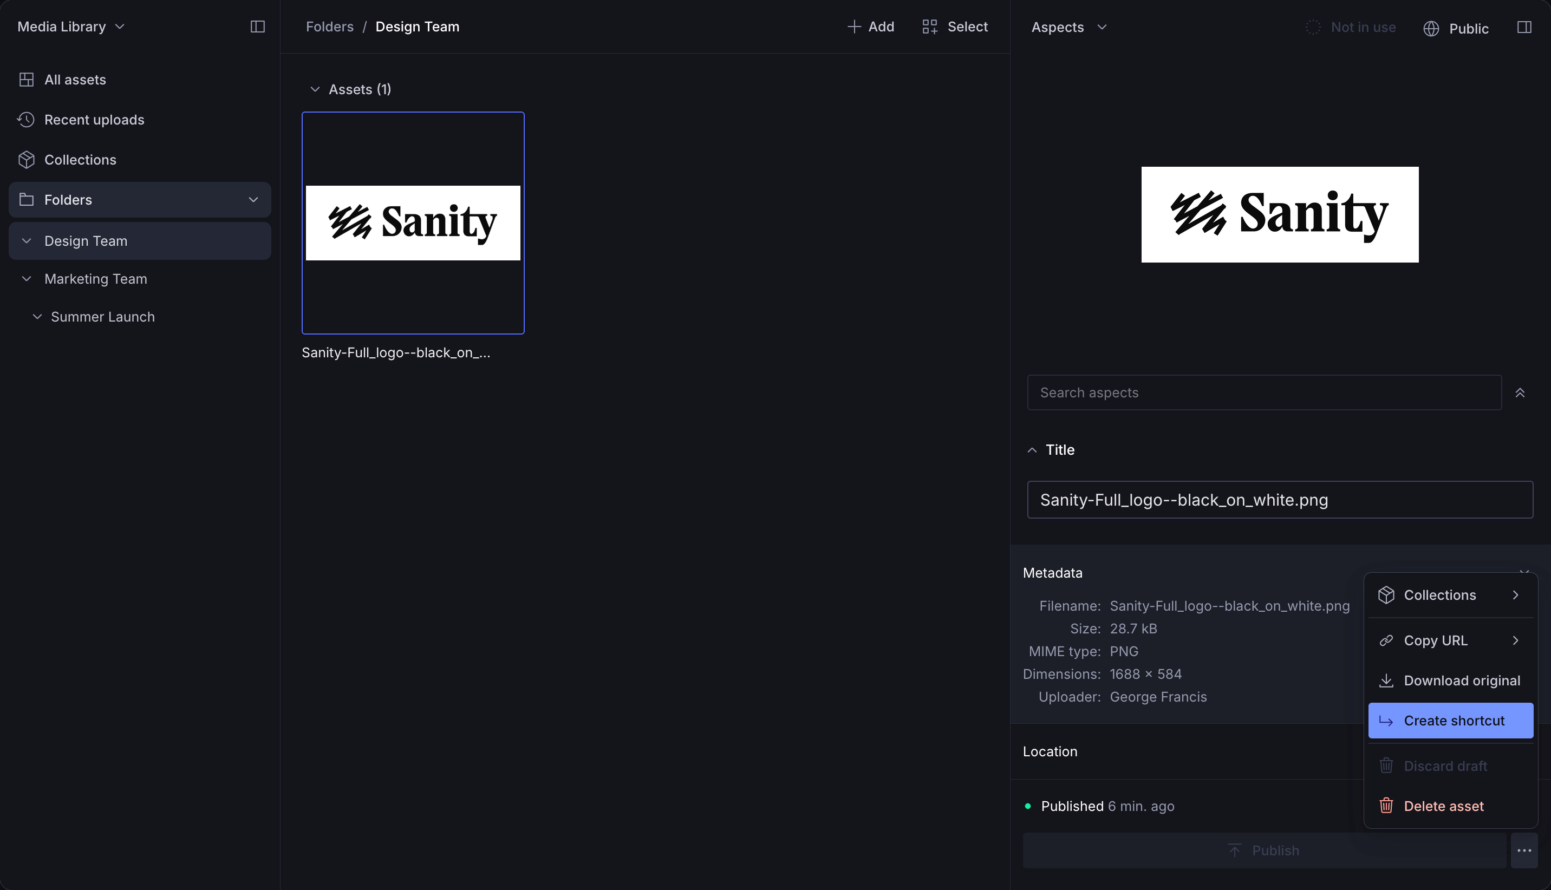Toggle the Summer Launch folder chevron
This screenshot has width=1551, height=890.
coord(37,317)
